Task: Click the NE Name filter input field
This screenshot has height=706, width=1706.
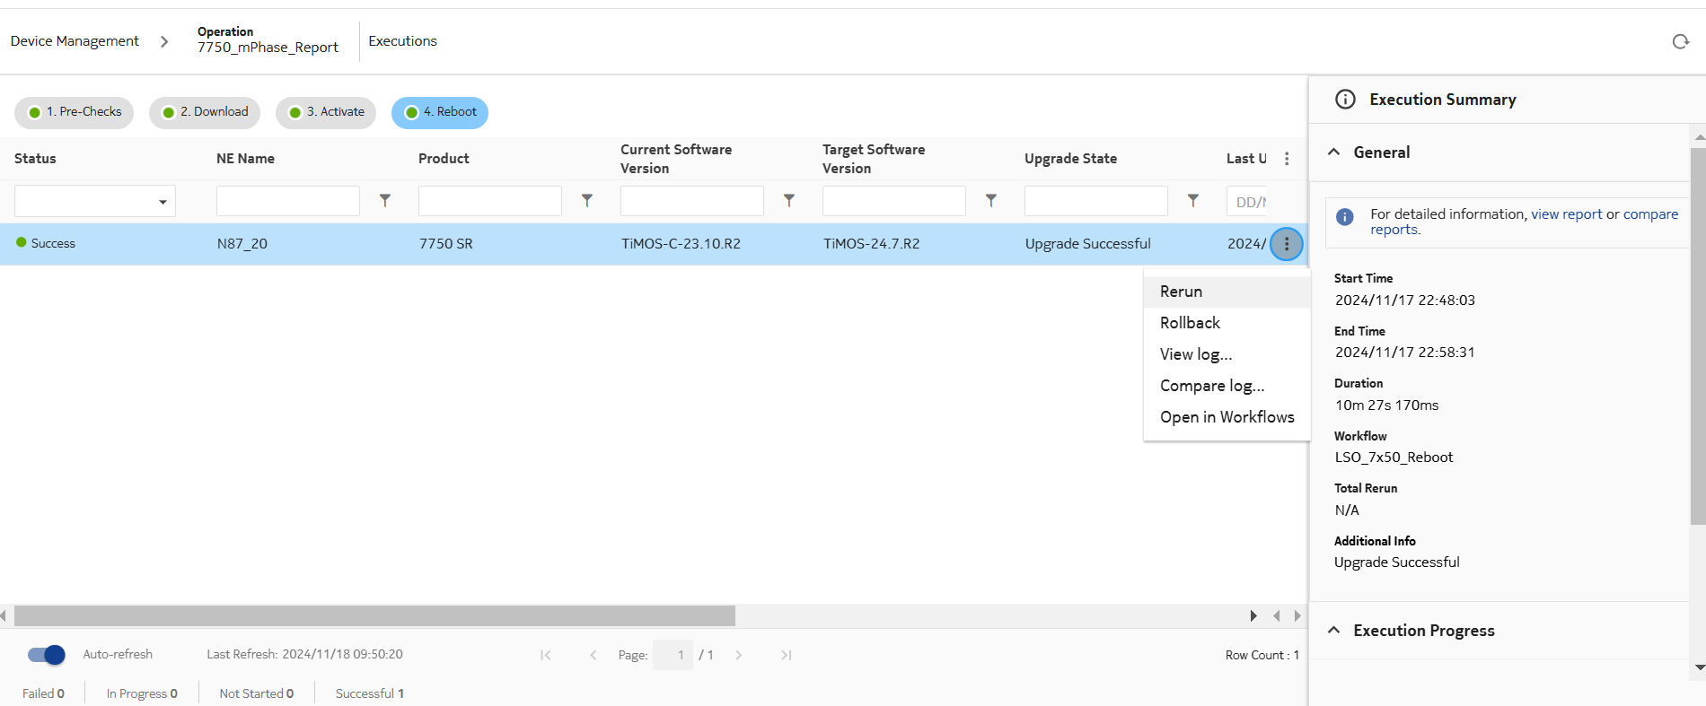Action: pos(287,201)
